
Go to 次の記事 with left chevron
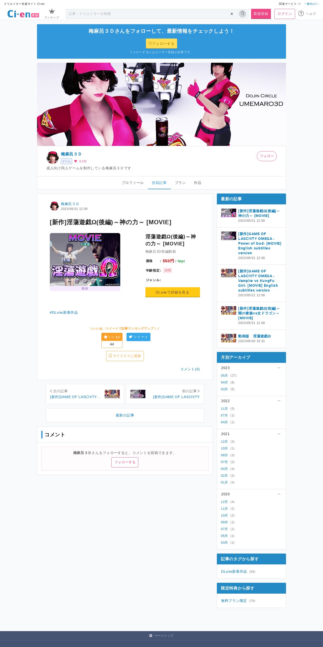[x=85, y=394]
